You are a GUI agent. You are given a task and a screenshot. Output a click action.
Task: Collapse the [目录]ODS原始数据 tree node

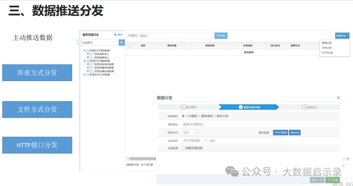(x=84, y=50)
